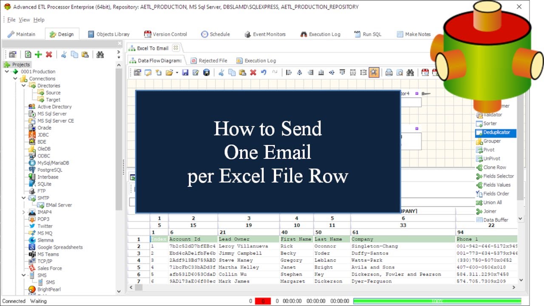Screen dimensions: 544x306
Task: Select the Source directory tree item
Action: 49,93
